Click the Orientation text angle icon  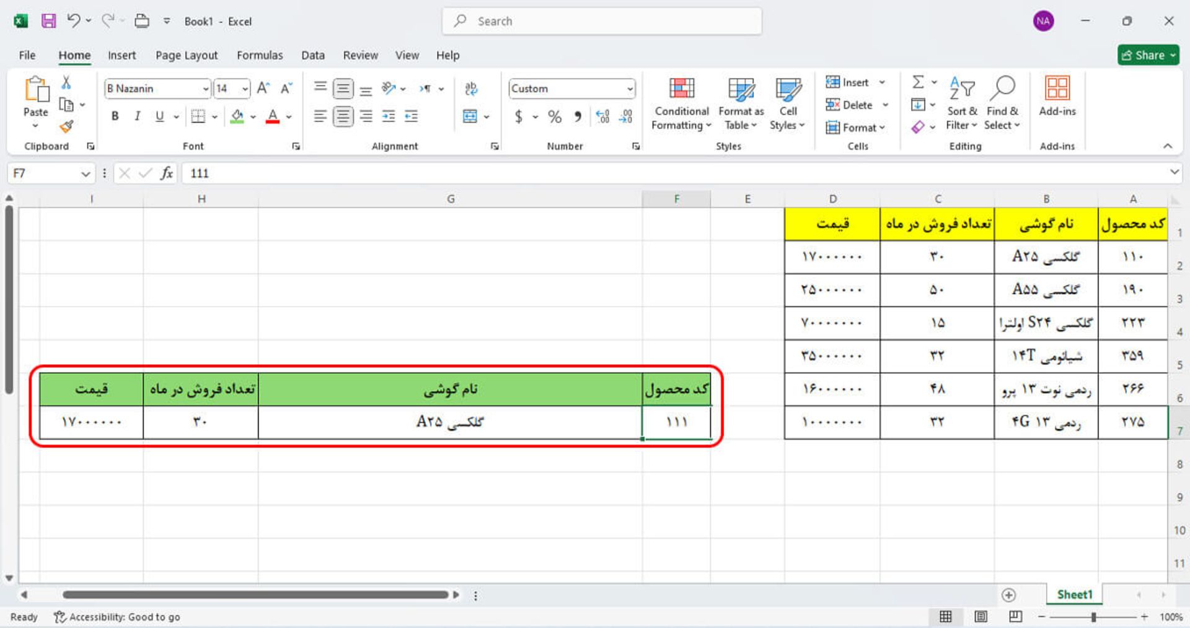[389, 89]
